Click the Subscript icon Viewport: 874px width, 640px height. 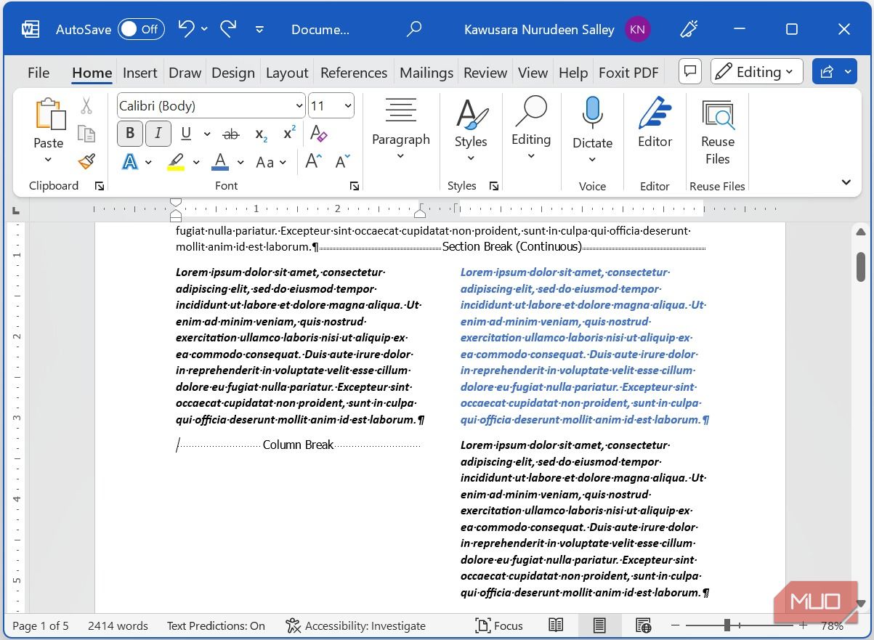tap(262, 134)
